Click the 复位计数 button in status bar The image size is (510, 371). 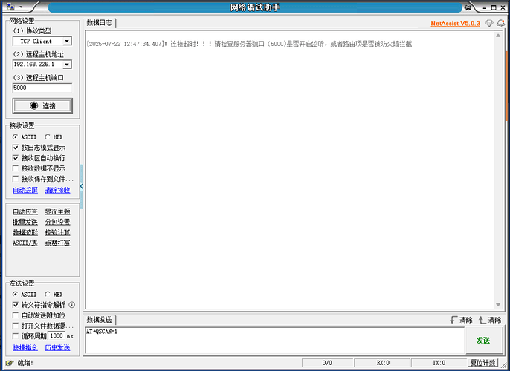483,363
